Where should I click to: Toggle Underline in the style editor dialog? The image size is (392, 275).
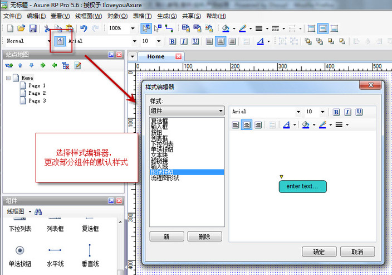[359, 112]
